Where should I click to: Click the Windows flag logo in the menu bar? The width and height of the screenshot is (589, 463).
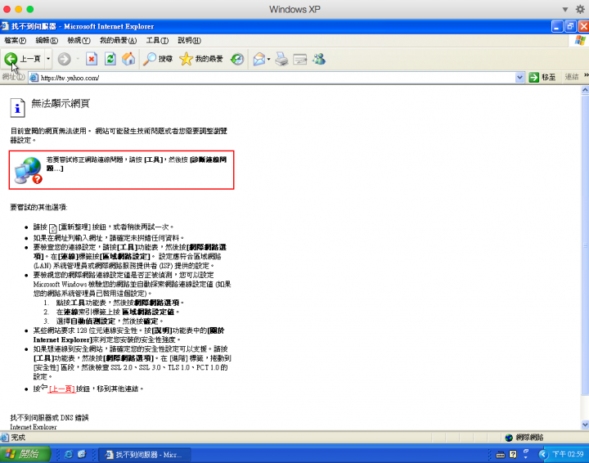pos(580,41)
